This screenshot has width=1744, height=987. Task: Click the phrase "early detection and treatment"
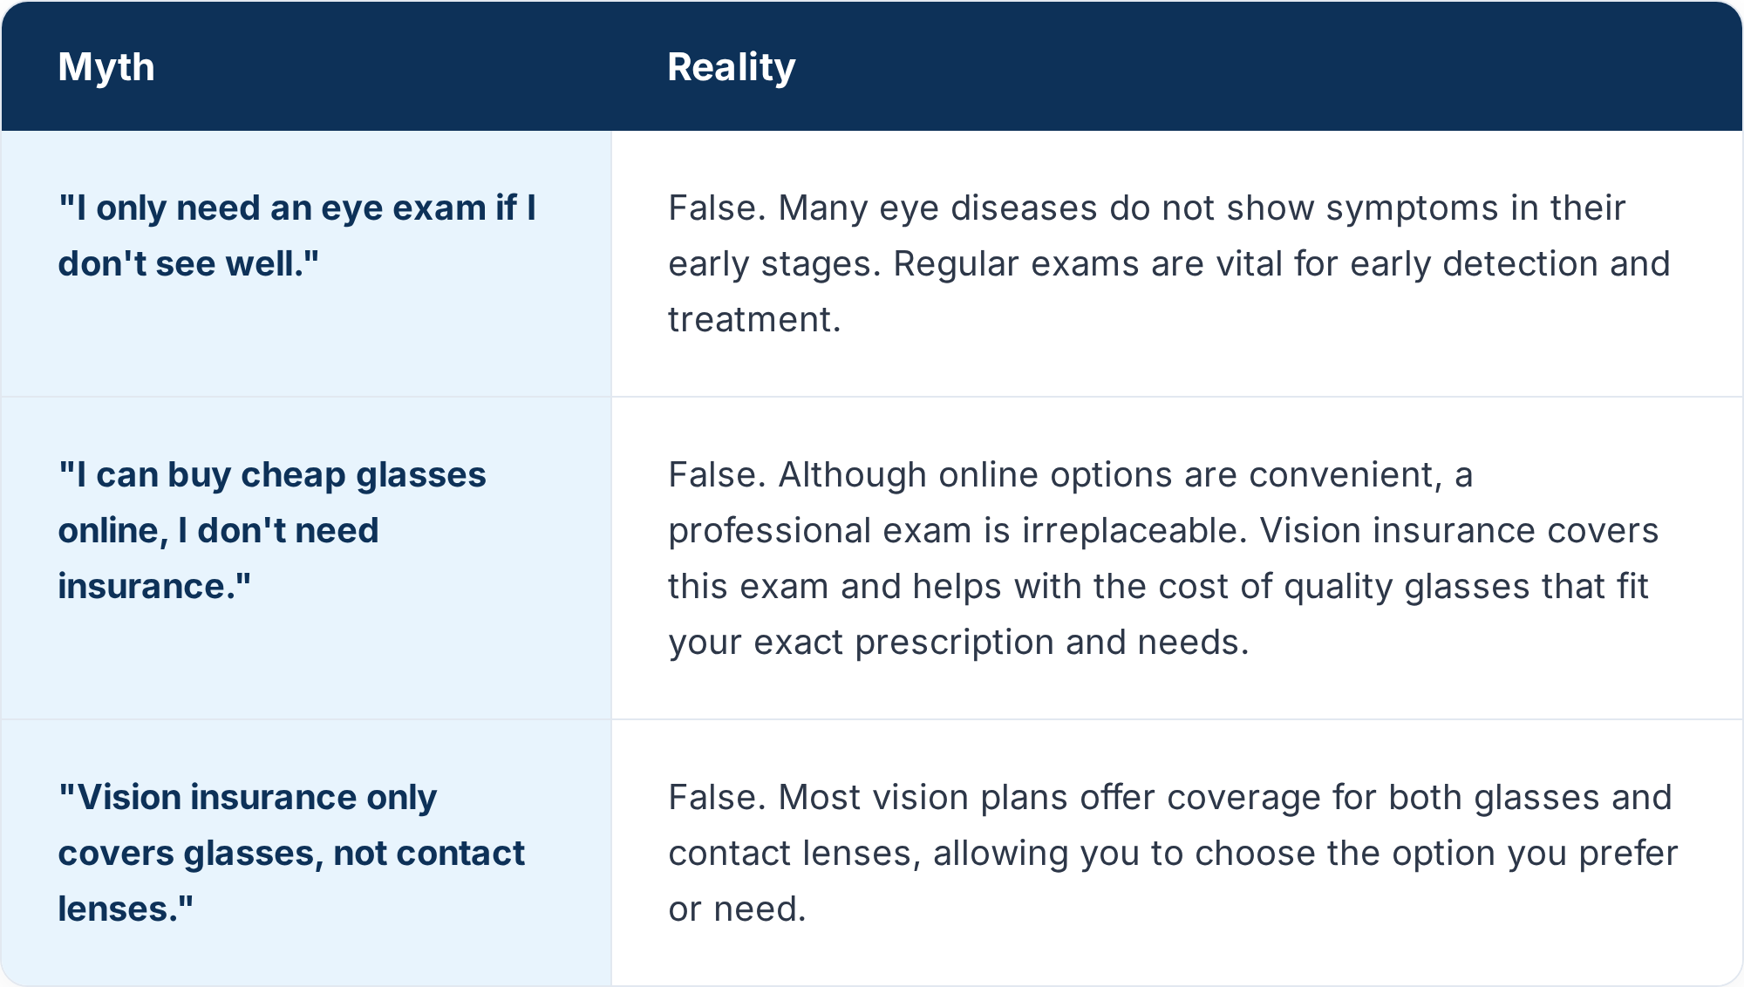click(x=1168, y=292)
